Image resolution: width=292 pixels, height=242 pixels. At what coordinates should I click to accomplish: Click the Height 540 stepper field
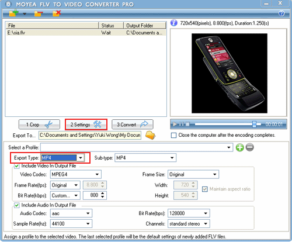pos(186,195)
